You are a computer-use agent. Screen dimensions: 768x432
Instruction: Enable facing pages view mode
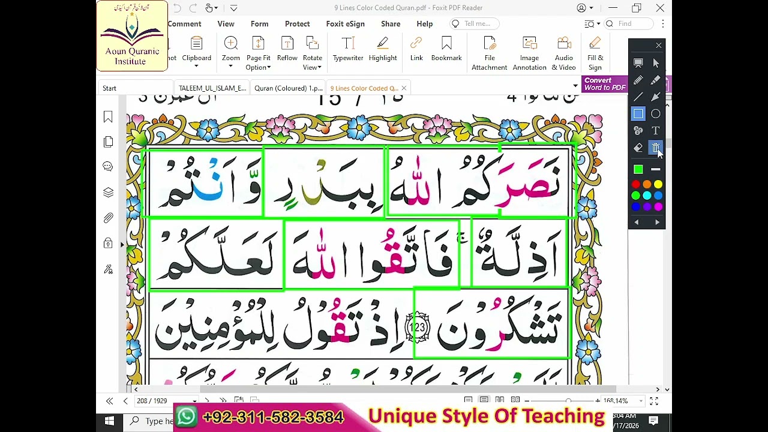(x=499, y=400)
